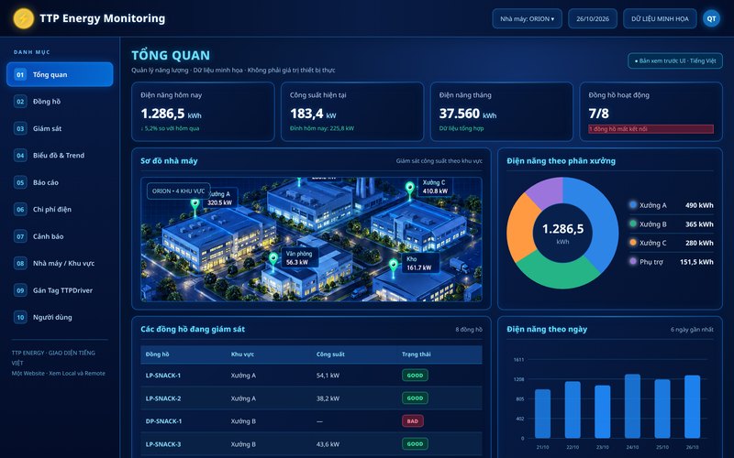Click the GOOD badge in LP-SNACK-1 row
This screenshot has width=734, height=458.
point(415,376)
